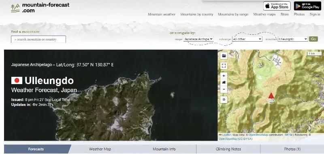Open the Download on App Store badge
The image size is (324, 154).
(277, 6)
